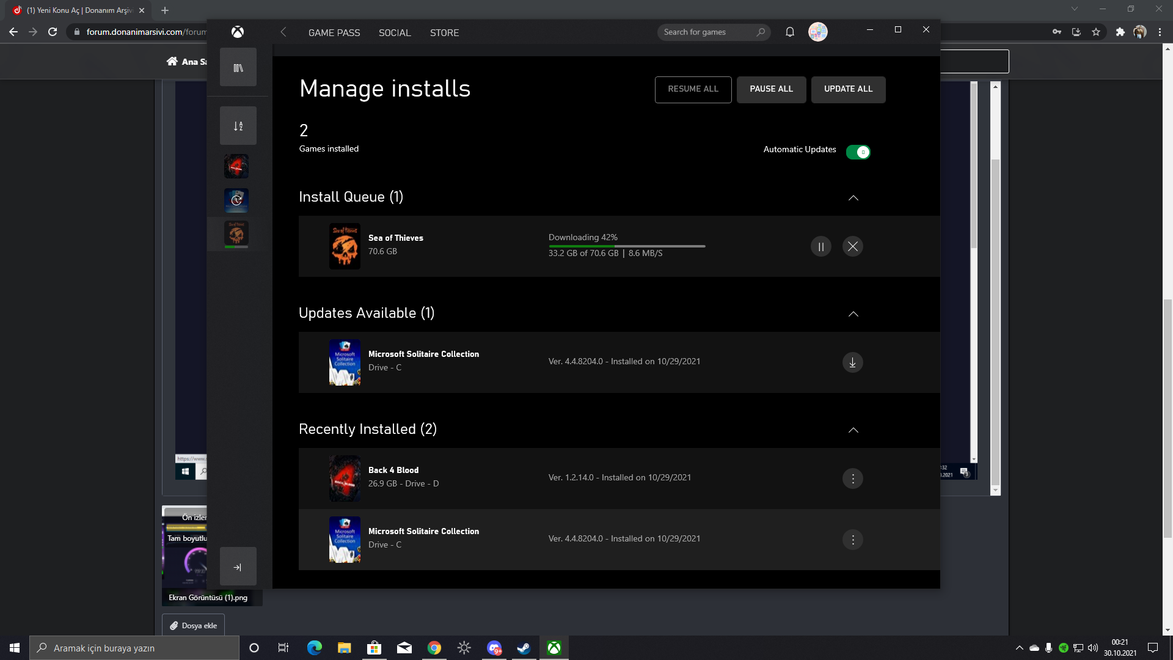Collapse the Recently Installed section
1173x660 pixels.
pos(853,430)
